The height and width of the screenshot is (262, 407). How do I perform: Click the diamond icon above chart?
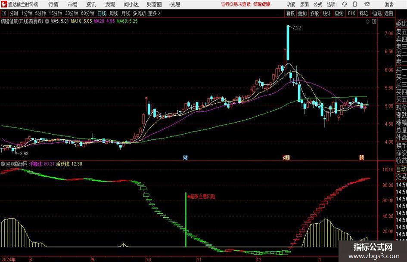367,22
